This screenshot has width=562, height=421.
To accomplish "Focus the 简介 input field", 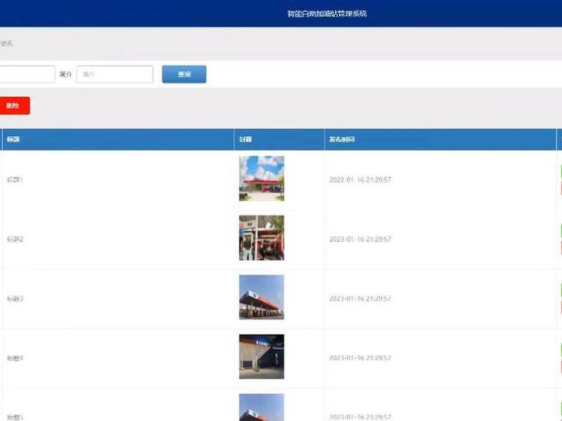I will coord(115,74).
